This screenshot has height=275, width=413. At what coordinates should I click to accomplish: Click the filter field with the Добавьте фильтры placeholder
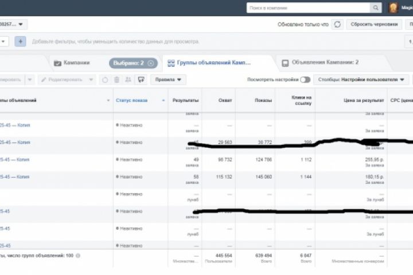[x=115, y=42]
